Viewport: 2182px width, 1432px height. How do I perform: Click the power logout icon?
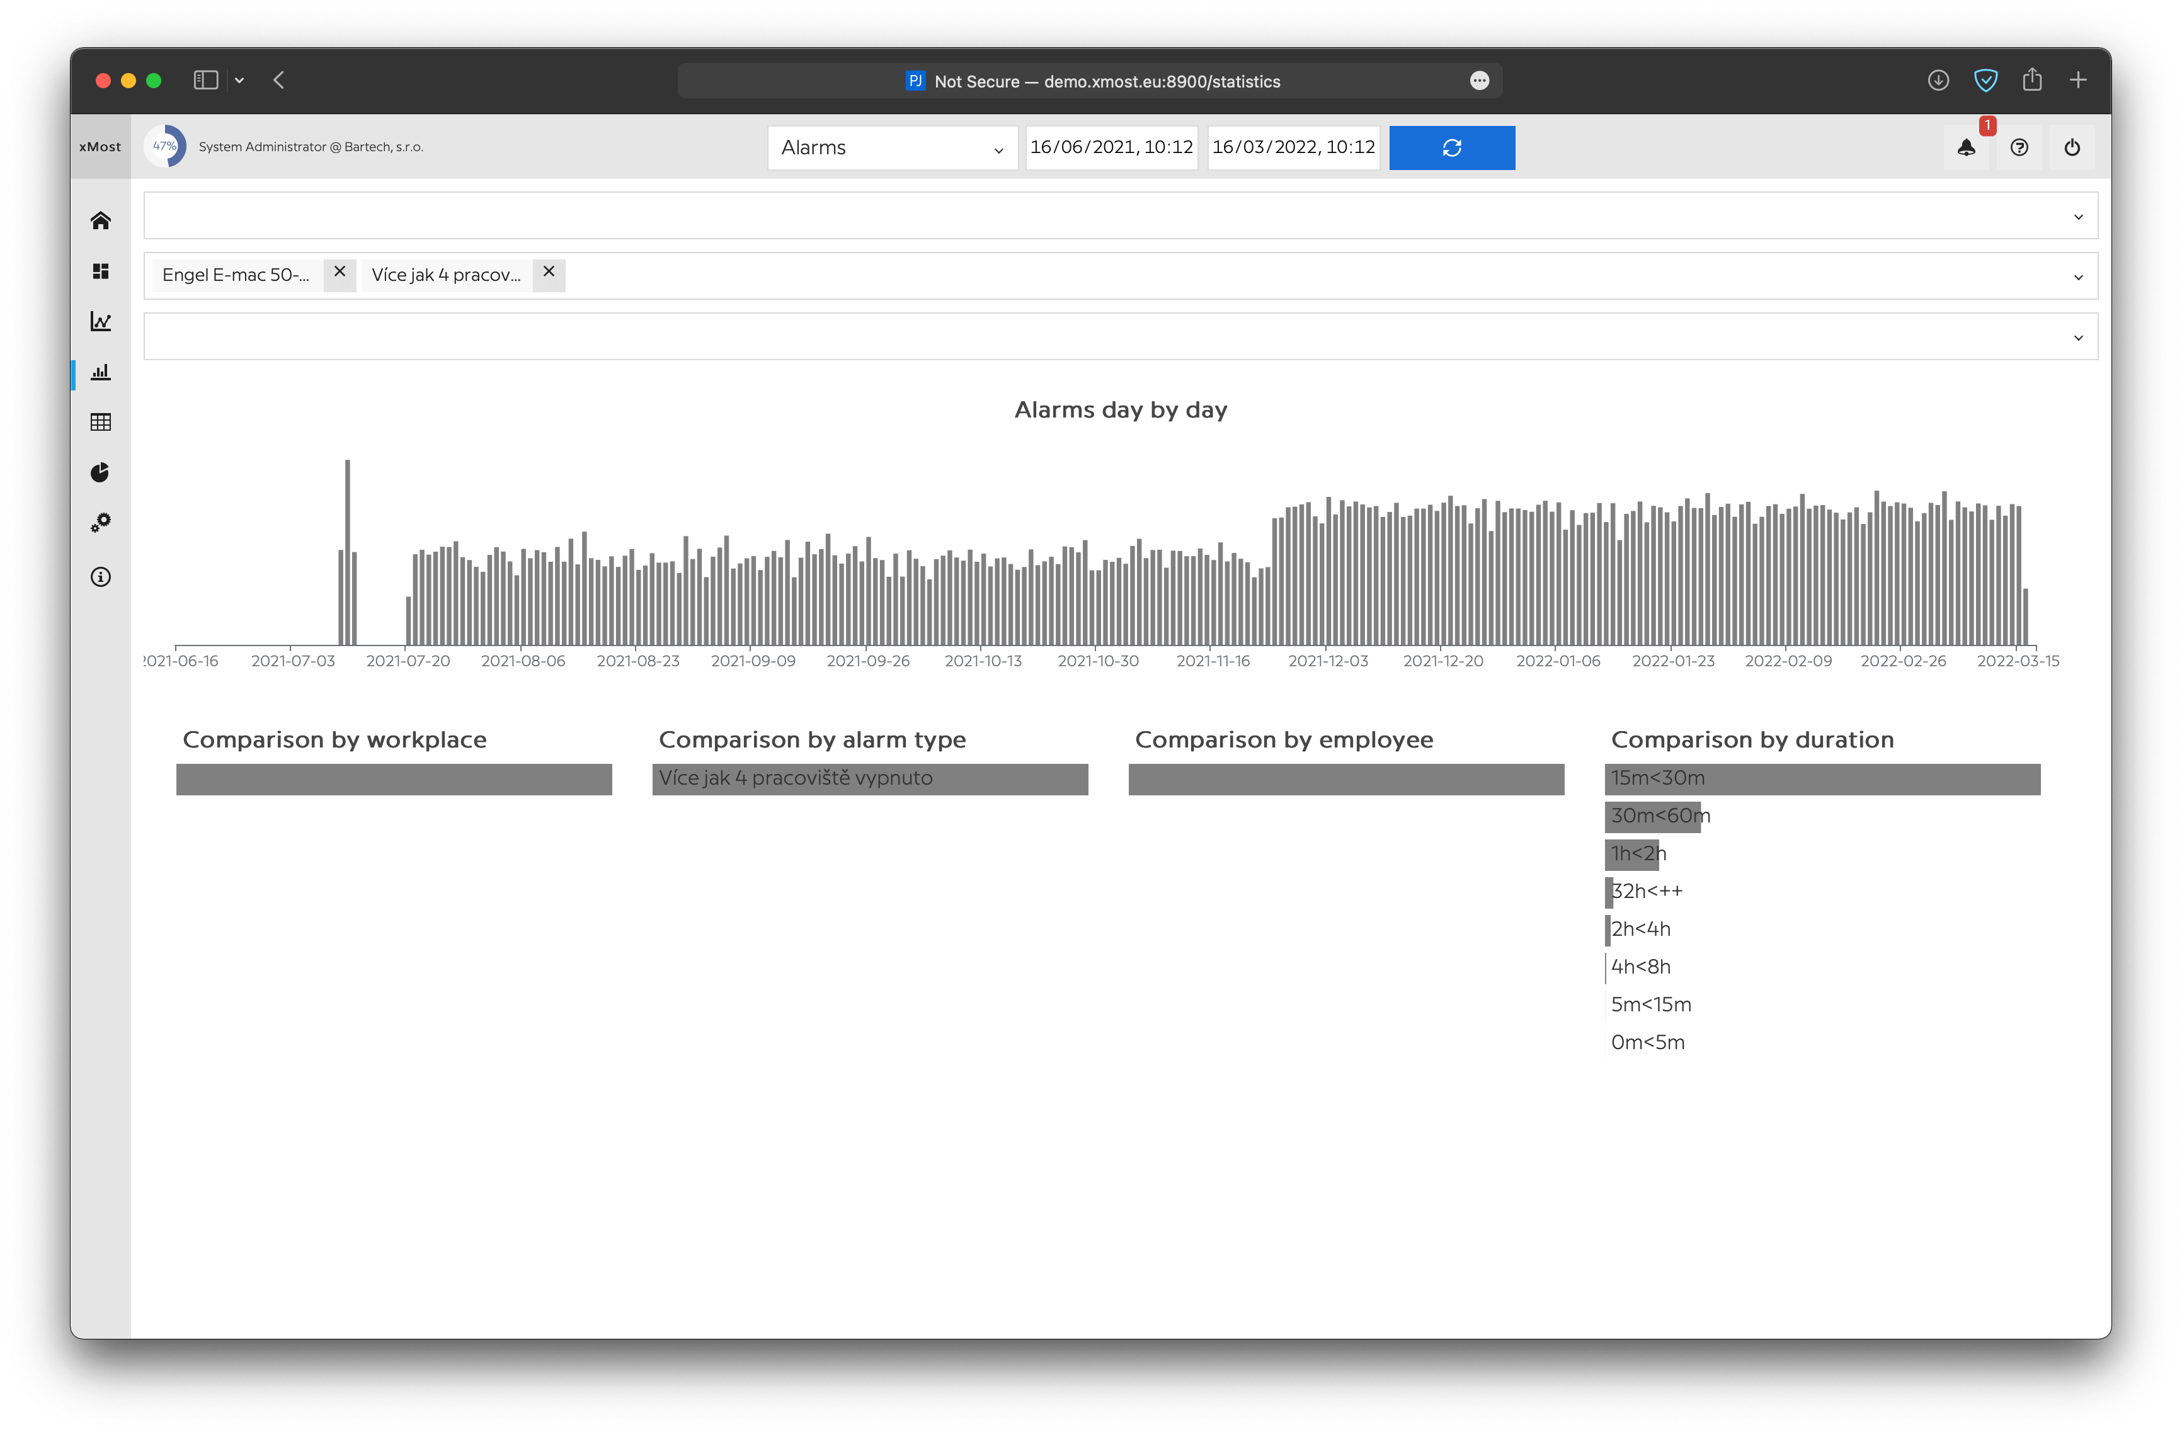point(2072,147)
